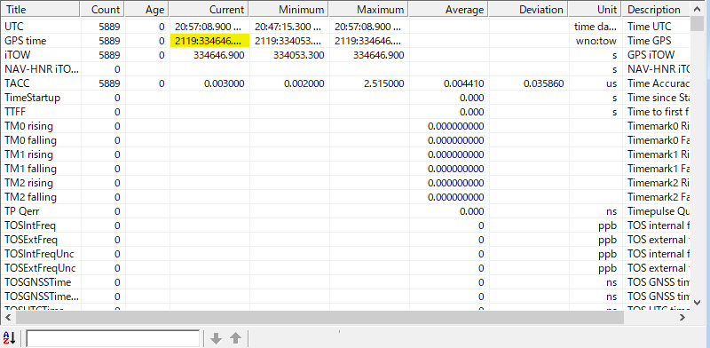Select the TACC row title
The height and width of the screenshot is (348, 710).
coord(16,83)
